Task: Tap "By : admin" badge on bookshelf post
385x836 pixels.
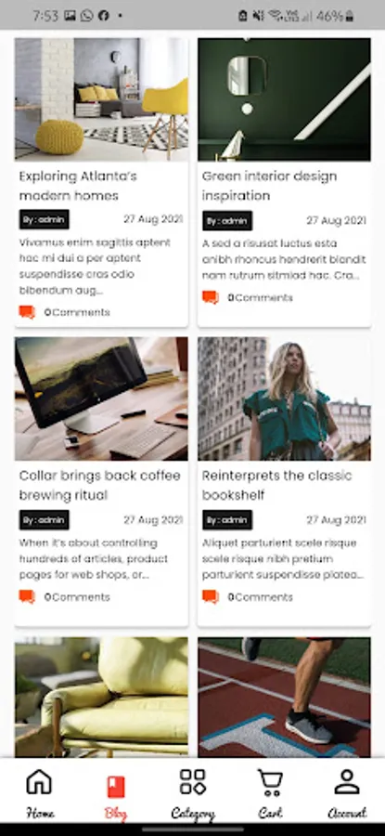Action: (227, 520)
